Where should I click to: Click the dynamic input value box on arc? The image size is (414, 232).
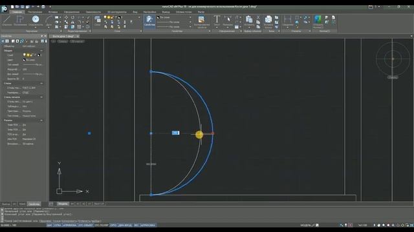pyautogui.click(x=175, y=133)
